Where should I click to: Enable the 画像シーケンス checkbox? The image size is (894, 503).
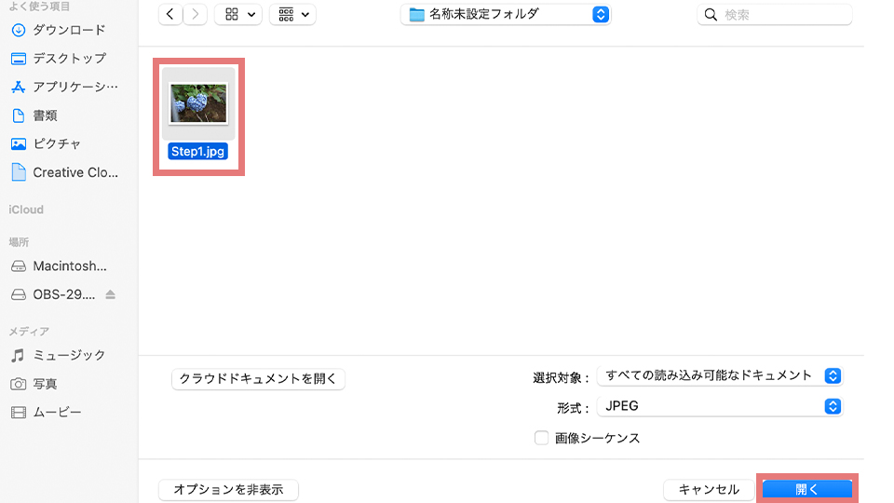pos(541,438)
